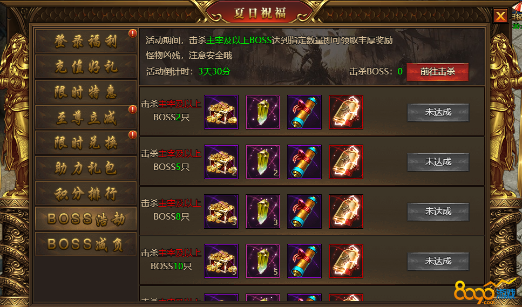Open the 积分排行 tab
This screenshot has height=307, width=522.
click(x=86, y=194)
